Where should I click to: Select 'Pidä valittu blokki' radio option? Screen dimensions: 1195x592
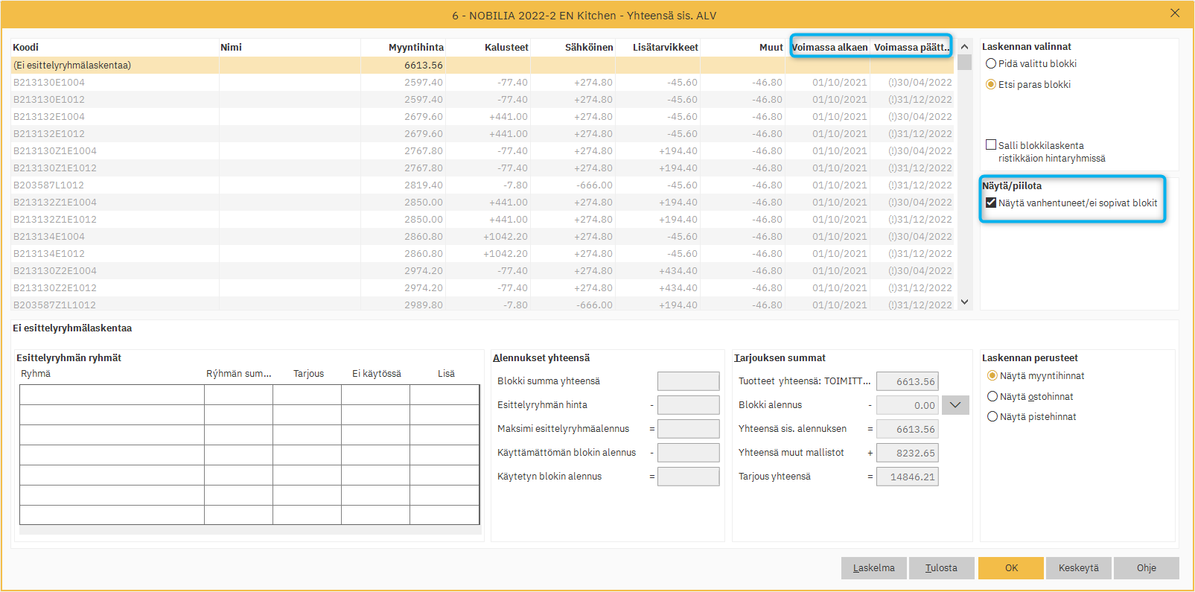[991, 64]
